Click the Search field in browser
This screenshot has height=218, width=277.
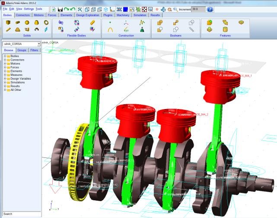click(x=22, y=214)
